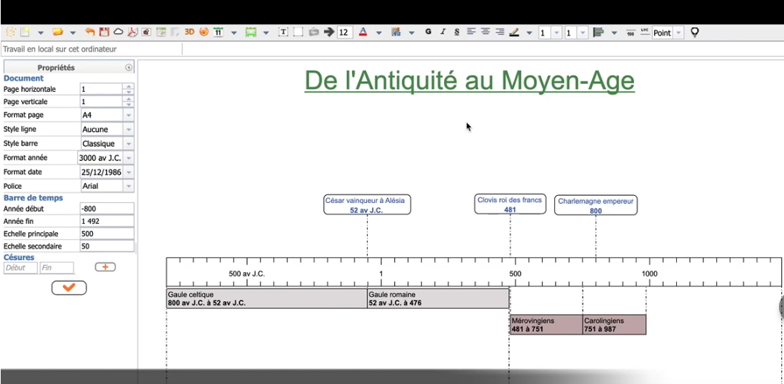This screenshot has height=384, width=784.
Task: Save the timeline with the floppy disk icon
Action: [104, 32]
